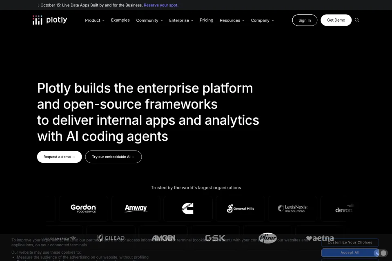Click the Gordon Food Service logo card
The width and height of the screenshot is (392, 261).
[83, 208]
